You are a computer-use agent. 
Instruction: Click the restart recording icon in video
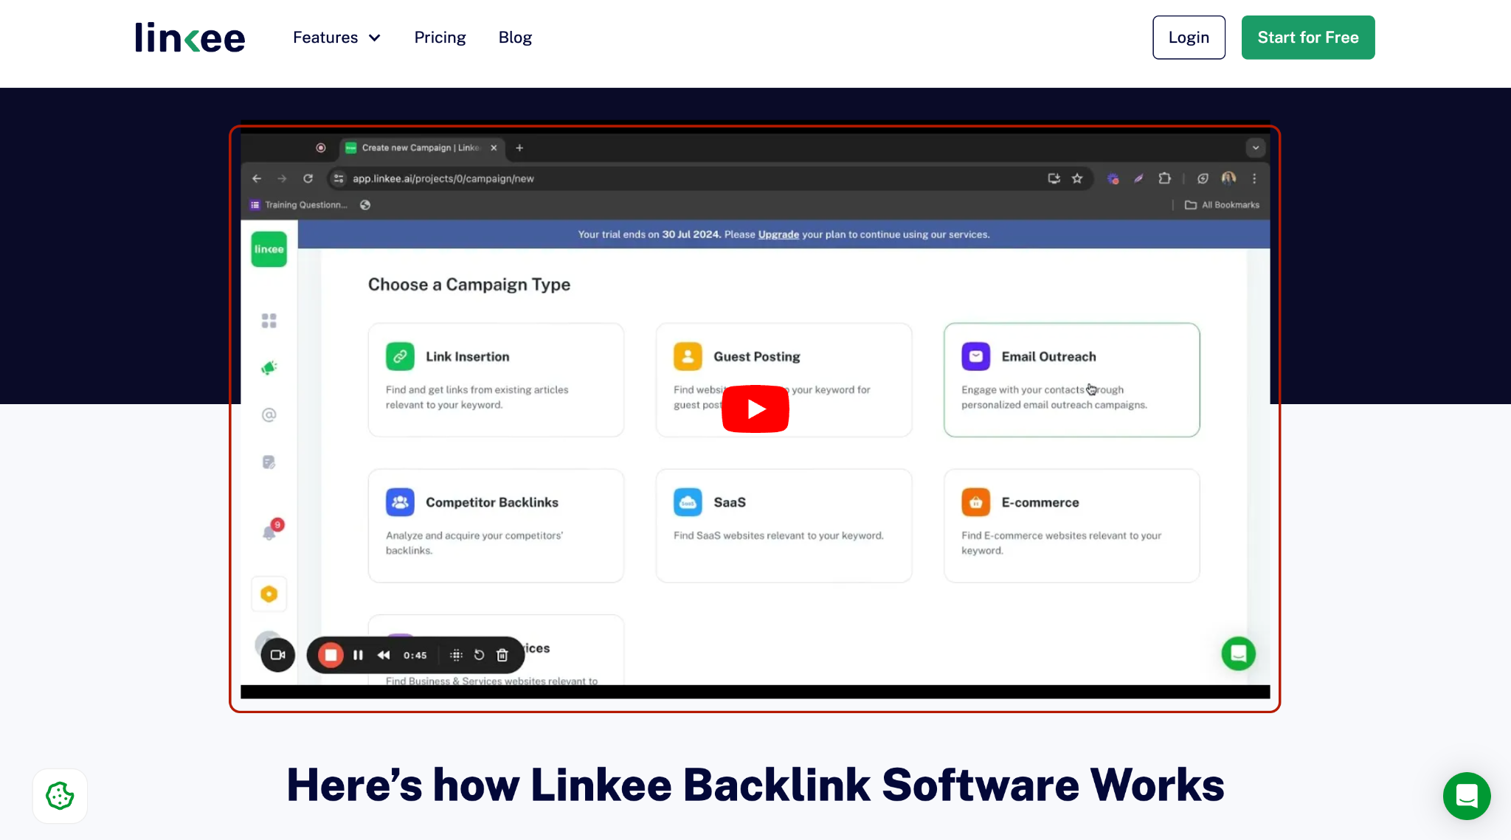[479, 655]
